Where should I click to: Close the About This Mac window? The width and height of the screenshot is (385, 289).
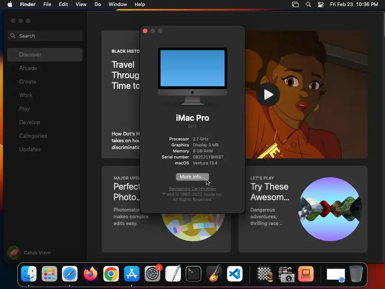tap(145, 31)
